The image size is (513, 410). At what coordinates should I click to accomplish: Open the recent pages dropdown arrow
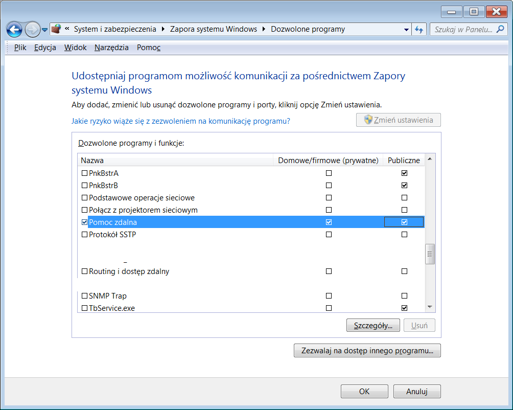point(45,30)
